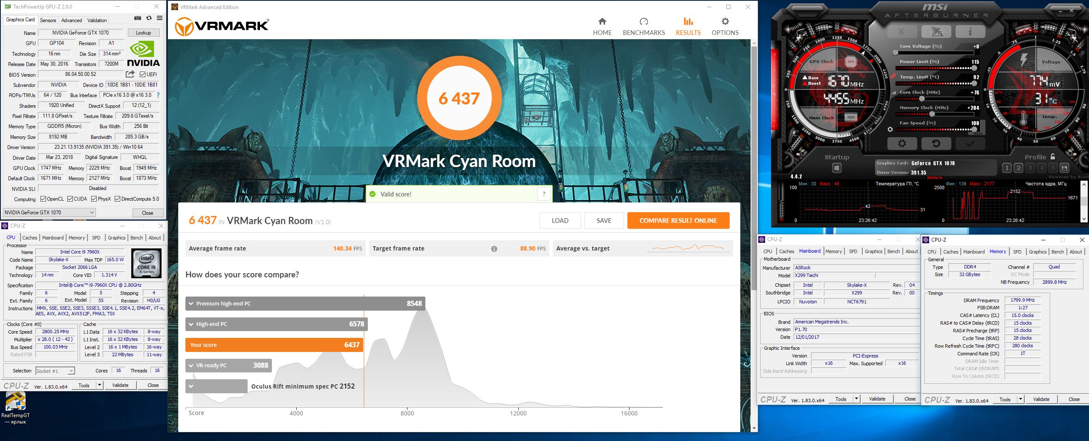The width and height of the screenshot is (1089, 441).
Task: Adjust the Core Voltage slider handle
Action: coord(895,53)
